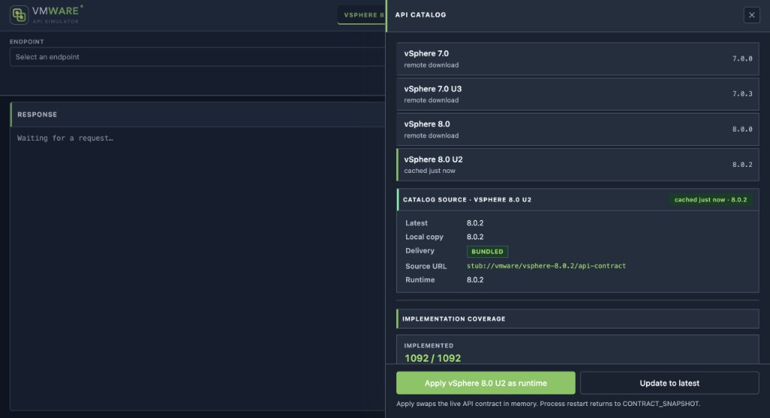Click the Delivery label
The width and height of the screenshot is (770, 418).
[x=420, y=250]
